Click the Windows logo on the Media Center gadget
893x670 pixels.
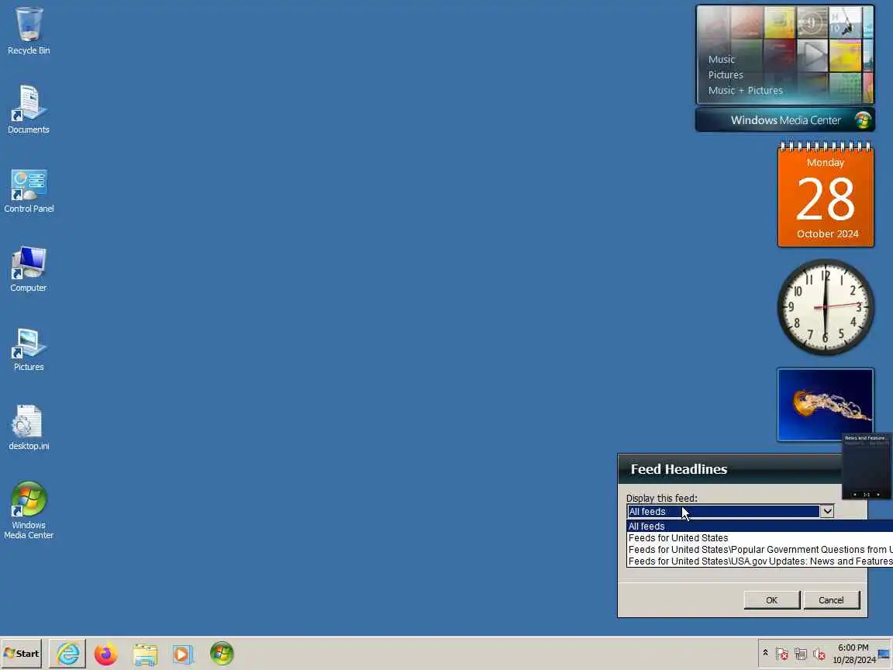point(863,120)
